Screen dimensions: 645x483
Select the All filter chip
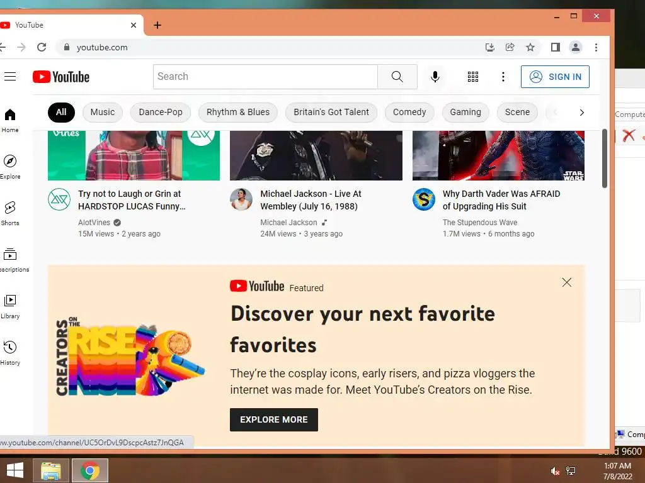pos(61,112)
